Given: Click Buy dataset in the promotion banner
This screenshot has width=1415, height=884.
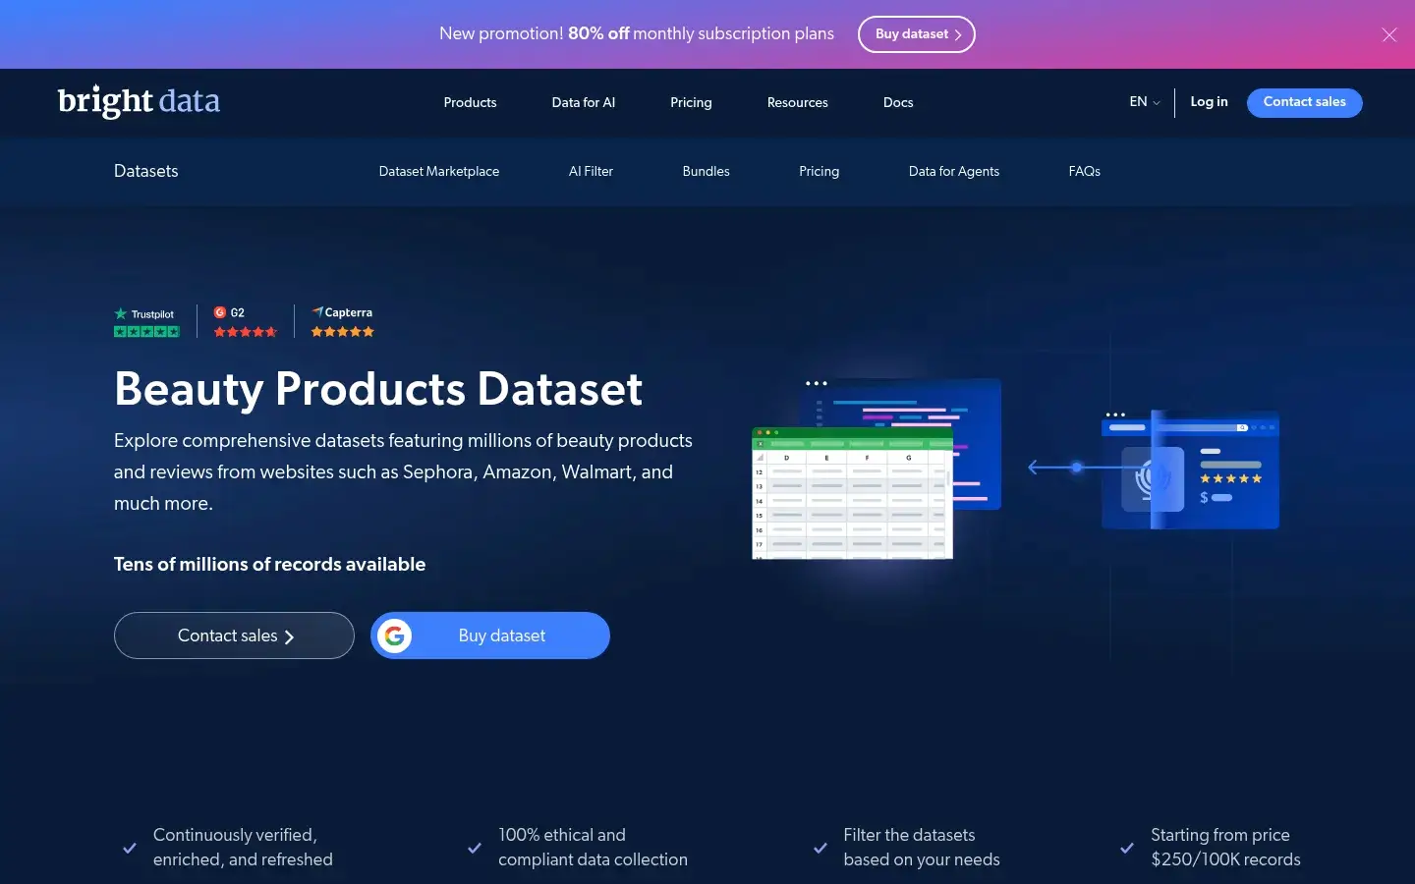Looking at the screenshot, I should [917, 34].
